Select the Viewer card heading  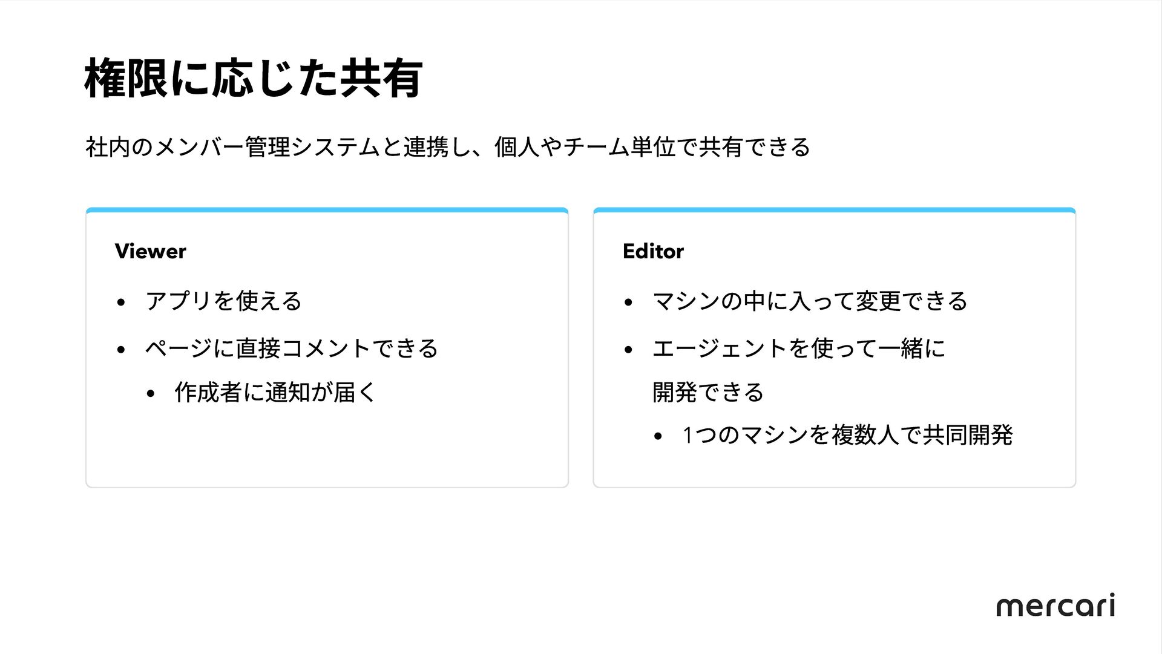click(150, 251)
